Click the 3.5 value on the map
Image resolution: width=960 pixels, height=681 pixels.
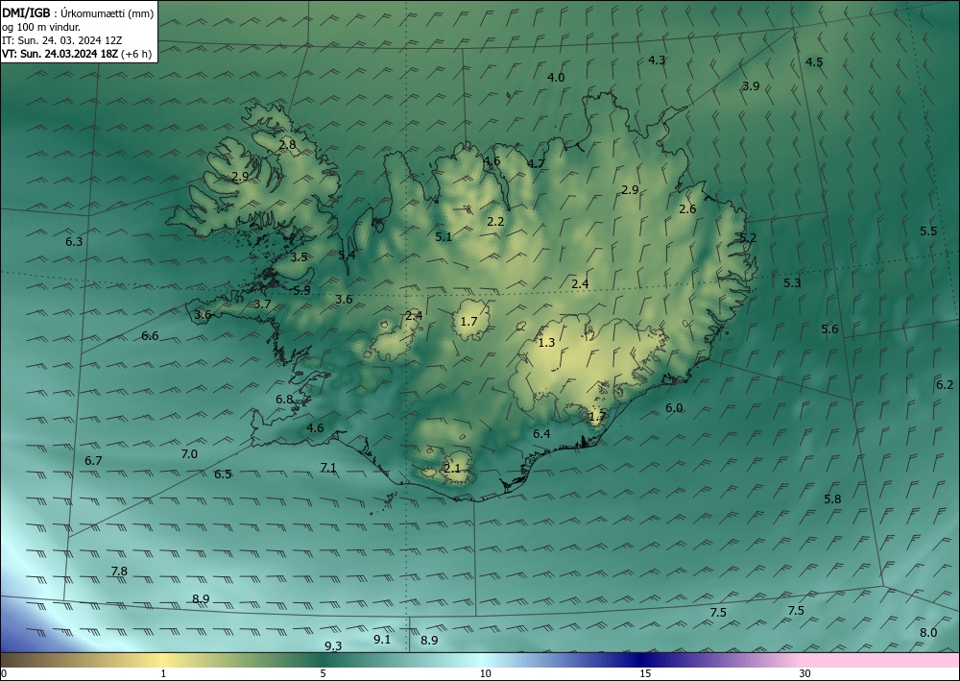coord(299,257)
